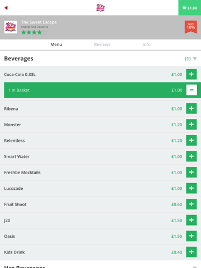Select the Oasis item name
This screenshot has height=268, width=201.
coord(9,236)
